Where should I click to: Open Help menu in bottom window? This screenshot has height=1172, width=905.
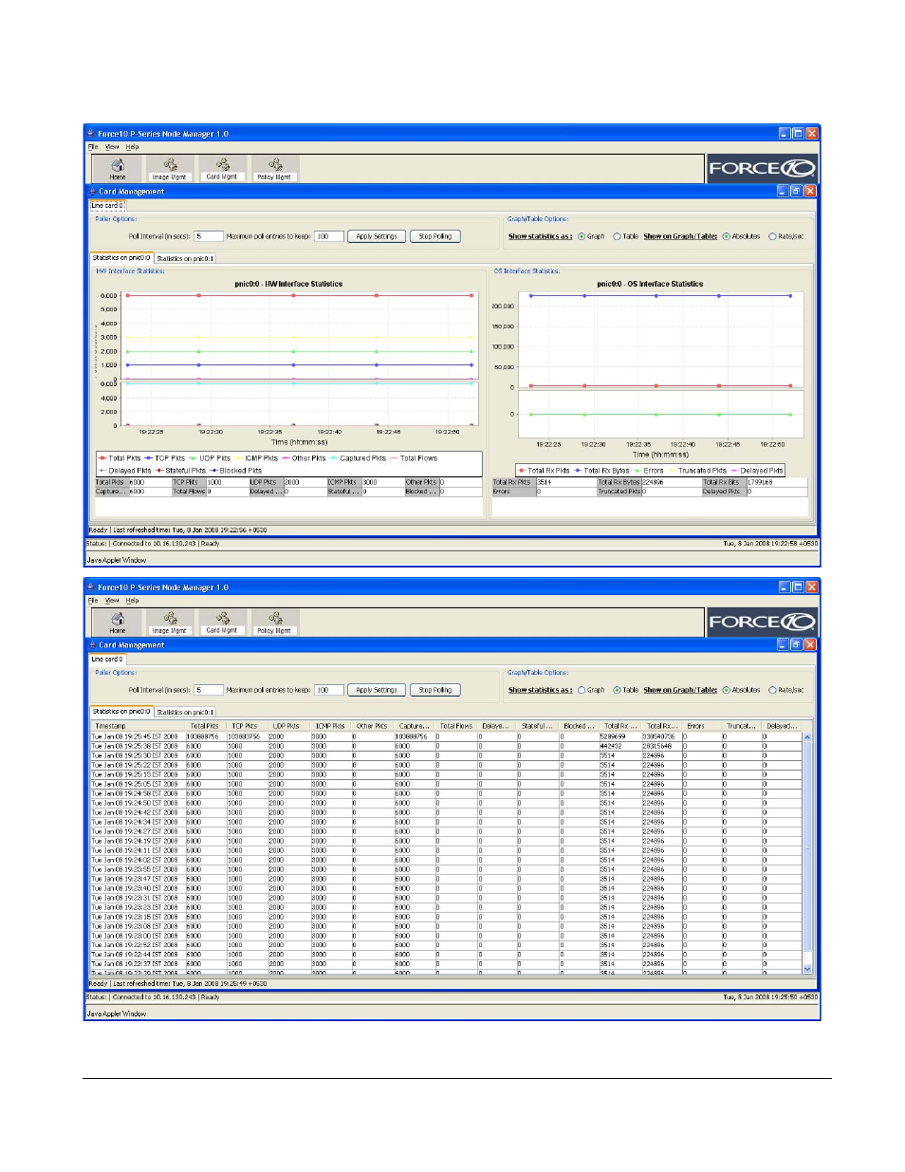coord(132,601)
